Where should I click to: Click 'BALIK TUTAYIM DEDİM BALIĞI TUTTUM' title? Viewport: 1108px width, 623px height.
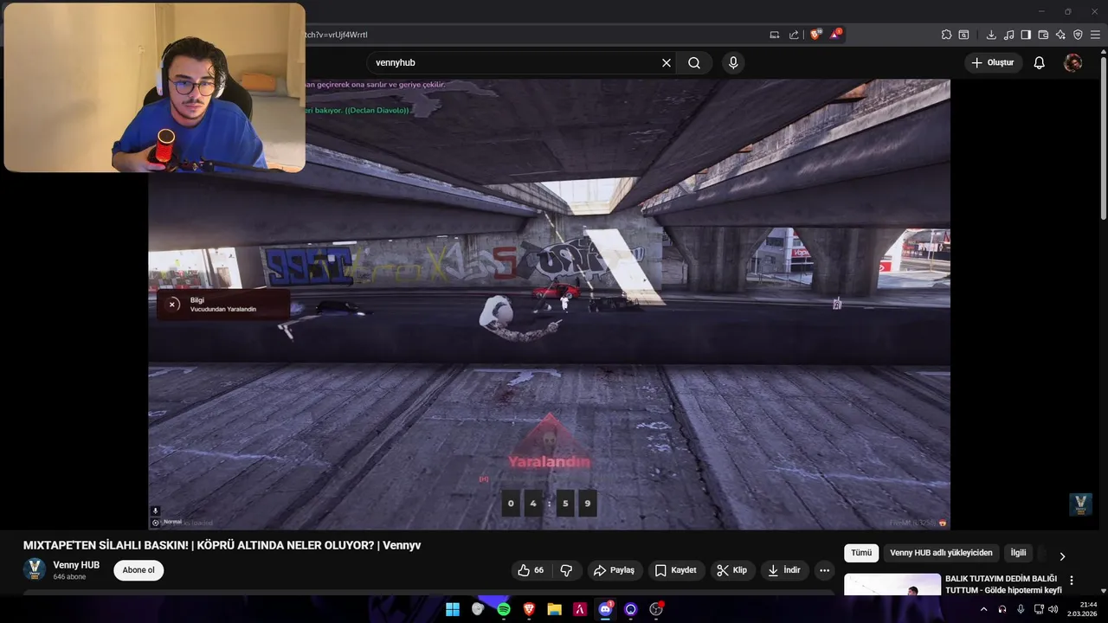pos(1003,584)
